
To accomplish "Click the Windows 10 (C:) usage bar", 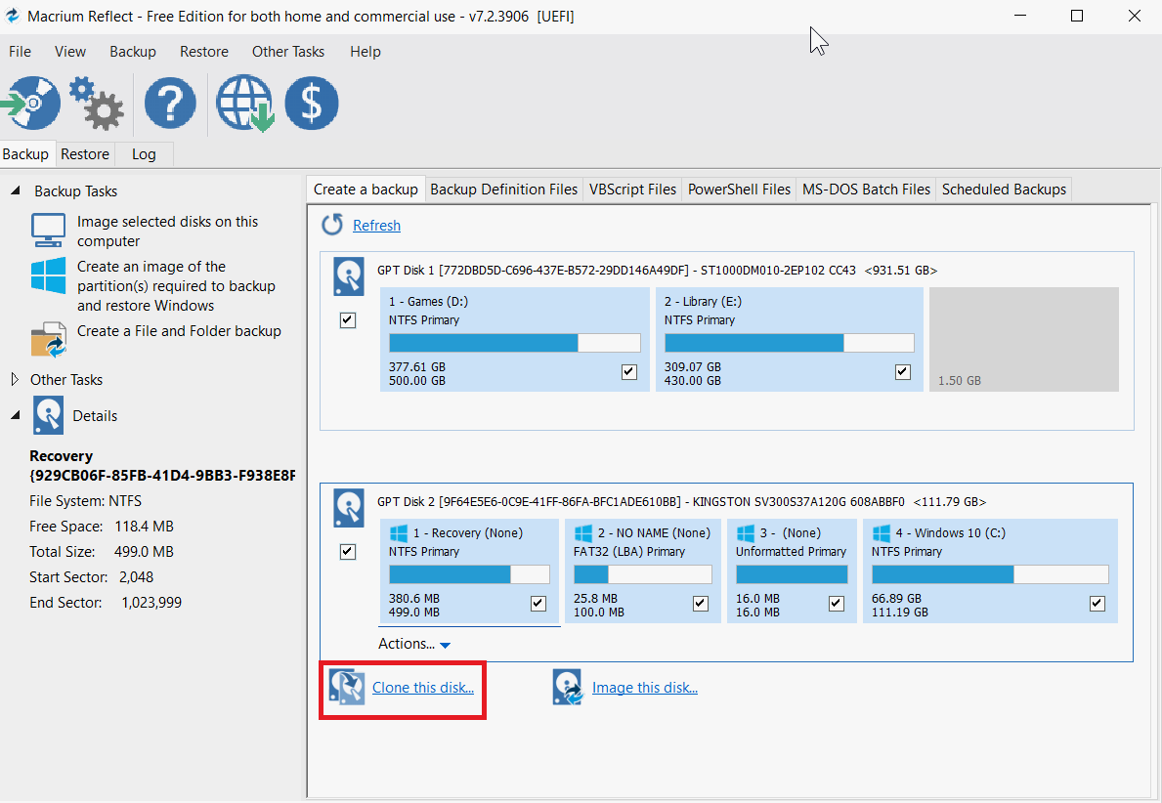I will pos(990,574).
